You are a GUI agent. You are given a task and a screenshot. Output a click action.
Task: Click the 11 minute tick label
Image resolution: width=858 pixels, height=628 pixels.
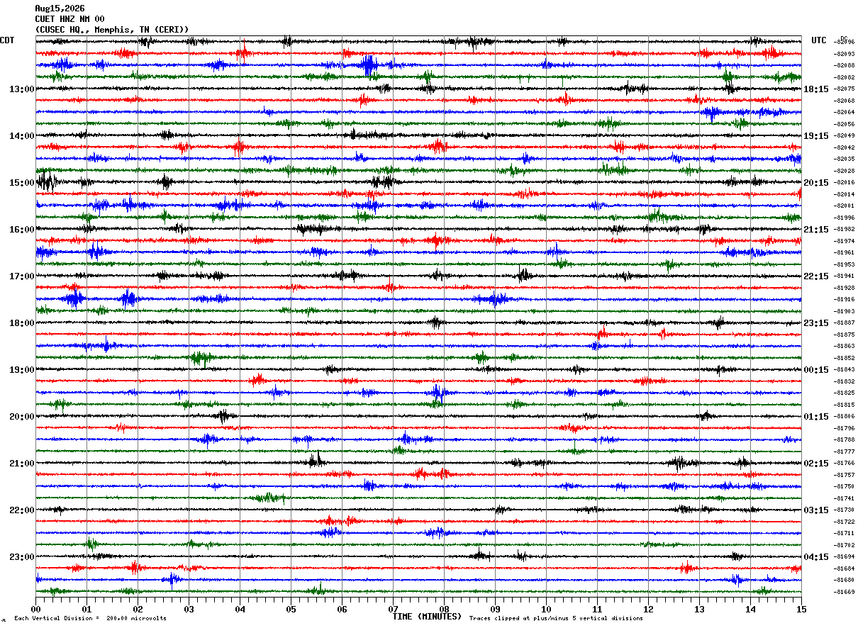[x=597, y=609]
